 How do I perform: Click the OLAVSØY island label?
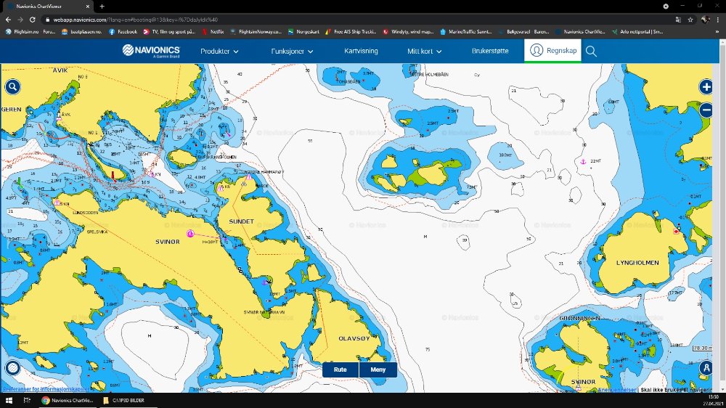[354, 338]
